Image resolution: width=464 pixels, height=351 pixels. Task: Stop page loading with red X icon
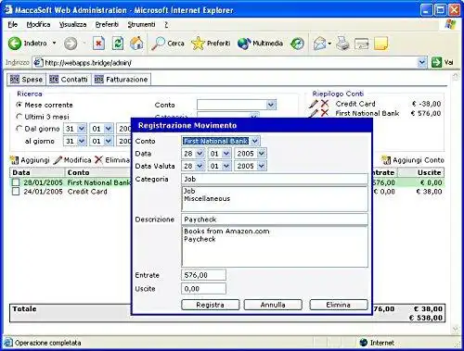pyautogui.click(x=98, y=44)
